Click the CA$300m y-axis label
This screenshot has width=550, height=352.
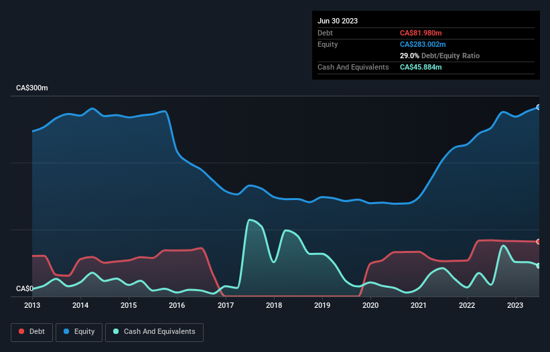pos(32,88)
